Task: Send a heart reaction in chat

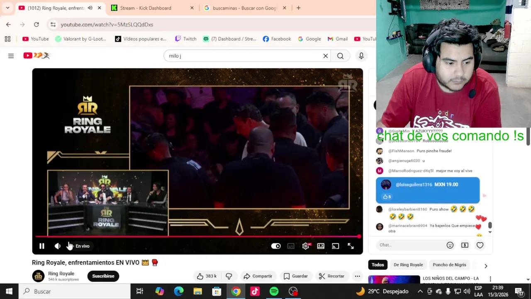Action: 480,245
